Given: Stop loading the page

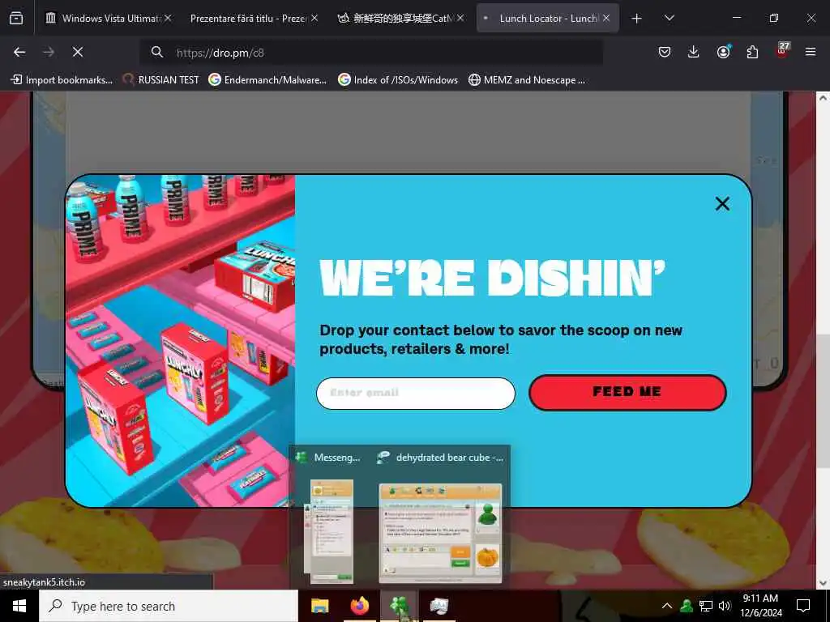Looking at the screenshot, I should click(78, 52).
